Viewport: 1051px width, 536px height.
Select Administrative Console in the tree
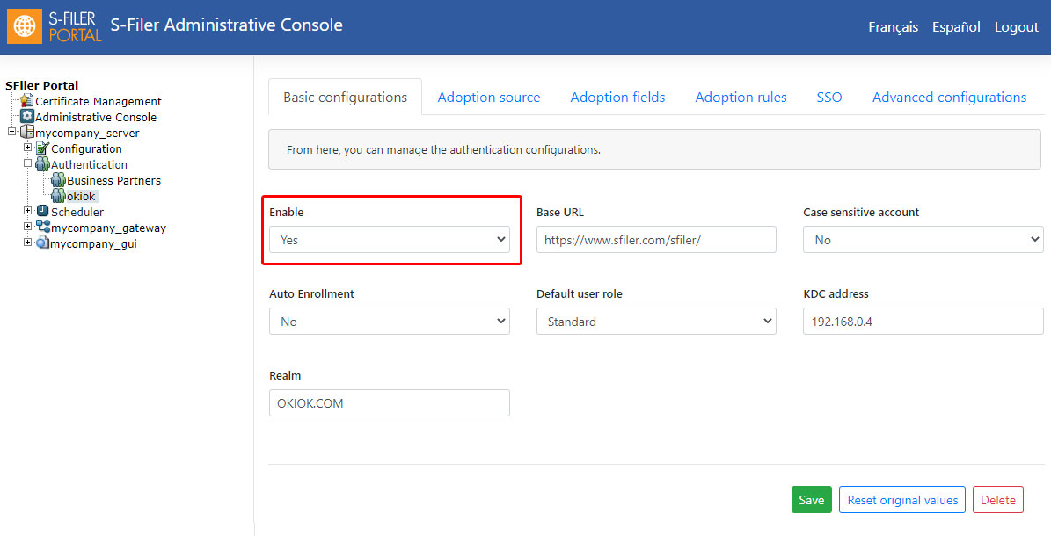(x=96, y=117)
